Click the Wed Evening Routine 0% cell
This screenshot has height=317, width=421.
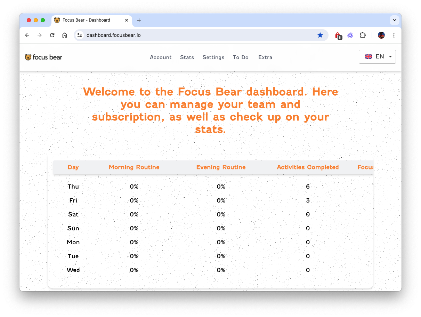point(221,270)
